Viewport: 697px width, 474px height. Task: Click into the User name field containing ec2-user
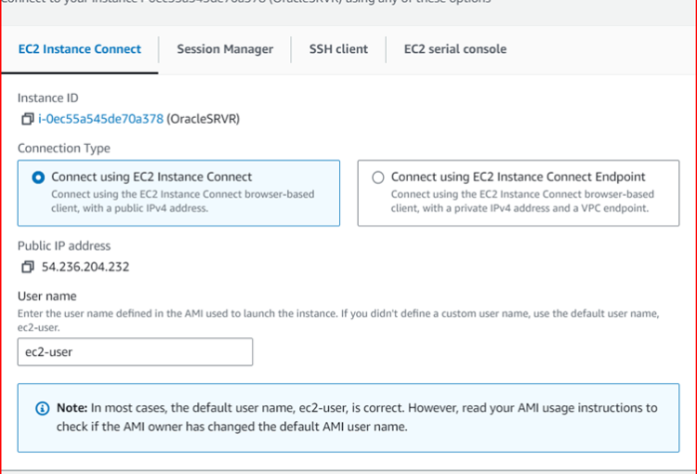[x=135, y=352]
